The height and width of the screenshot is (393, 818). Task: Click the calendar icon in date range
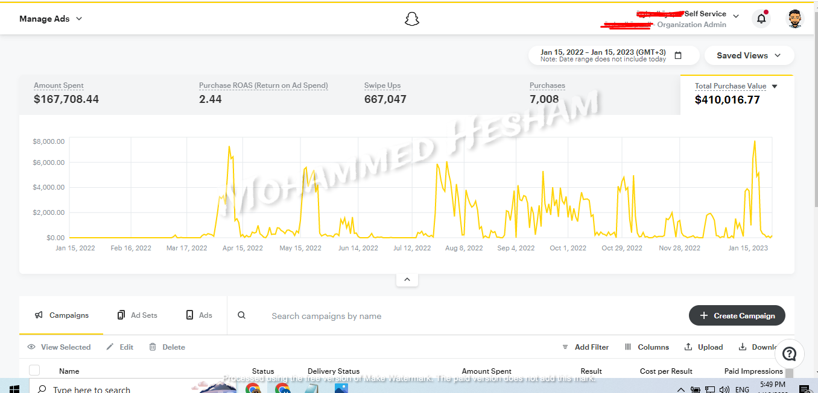(x=678, y=55)
